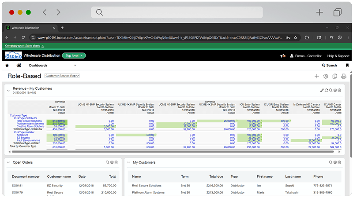Click the 691,000.00 total revenue value
The image size is (353, 198).
coord(59,147)
